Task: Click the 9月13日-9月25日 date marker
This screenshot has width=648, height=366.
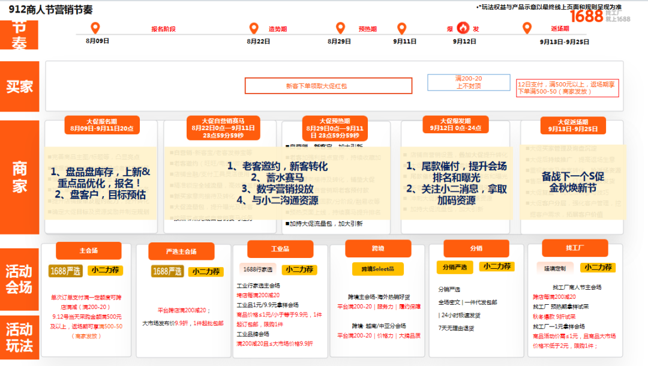Action: click(564, 41)
